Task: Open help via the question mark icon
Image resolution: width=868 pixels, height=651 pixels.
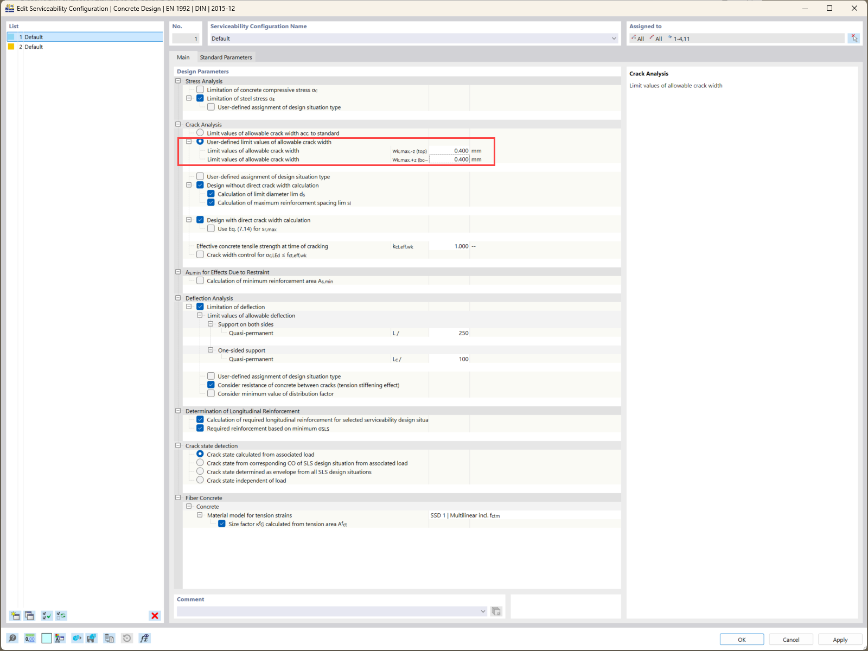Action: click(x=12, y=638)
